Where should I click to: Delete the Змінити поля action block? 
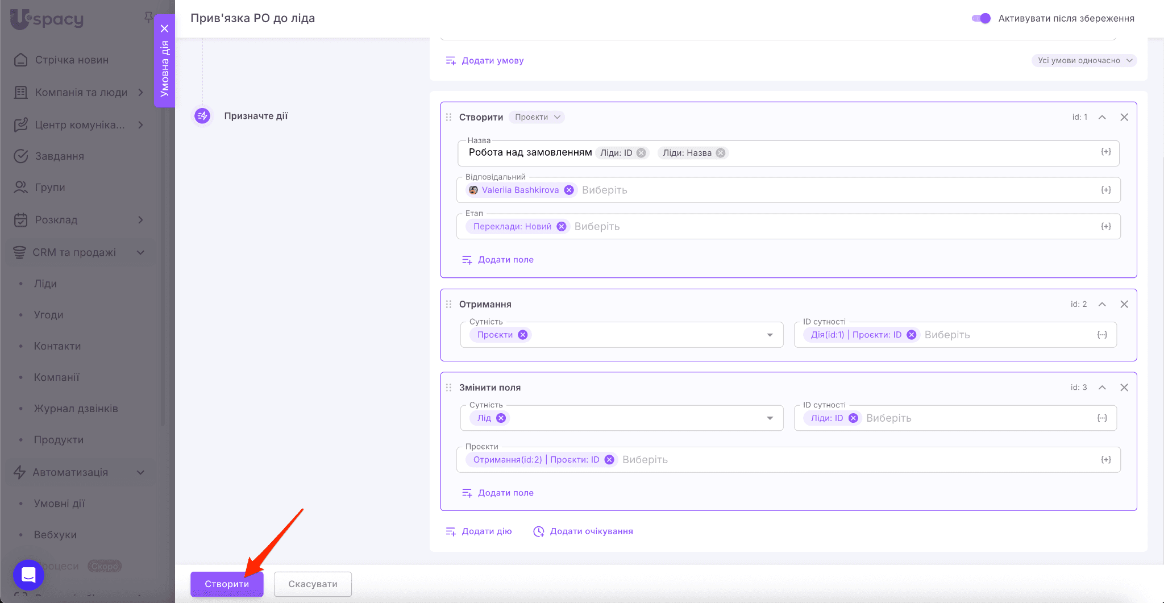click(x=1124, y=388)
